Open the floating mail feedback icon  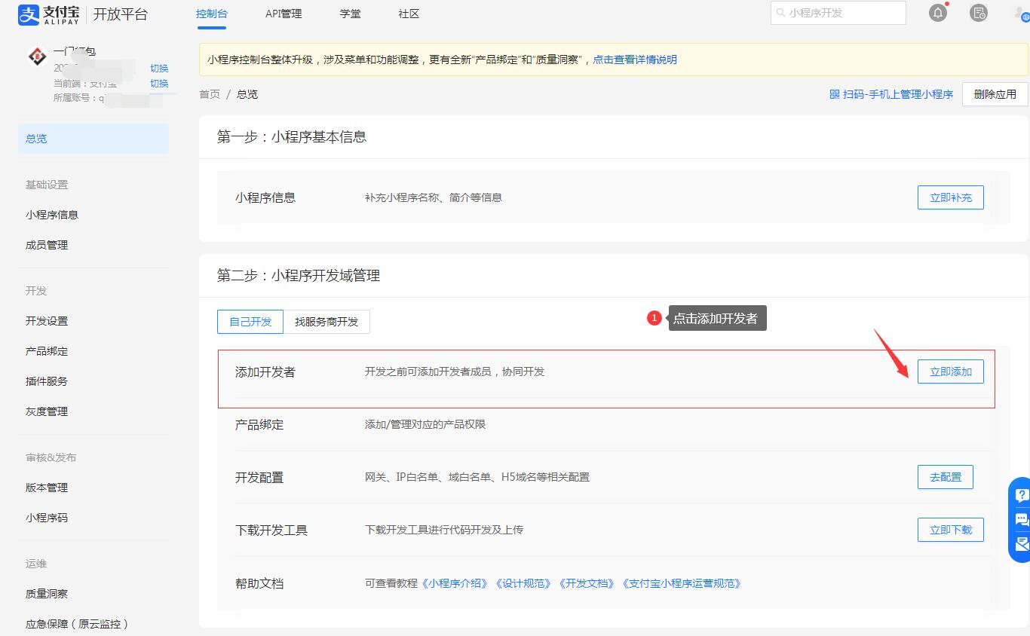(x=1022, y=543)
